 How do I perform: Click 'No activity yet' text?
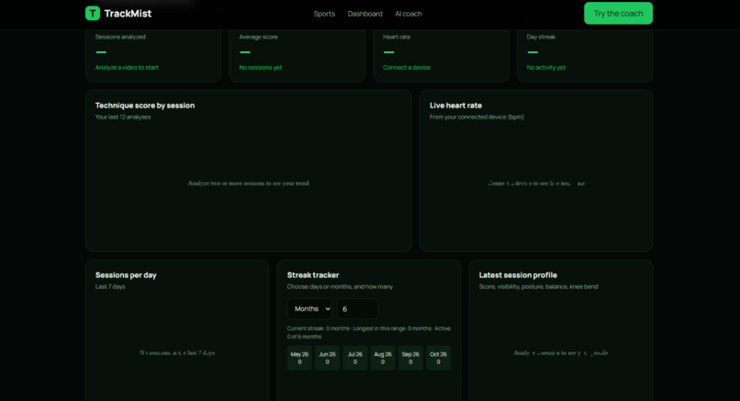[x=546, y=68]
